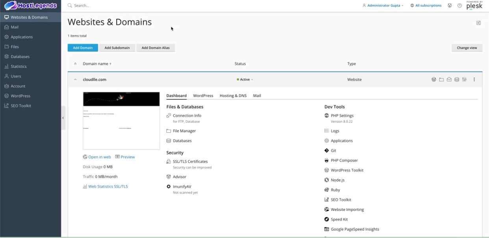Open WordPress Toolkit
This screenshot has width=489, height=238.
[x=347, y=170]
